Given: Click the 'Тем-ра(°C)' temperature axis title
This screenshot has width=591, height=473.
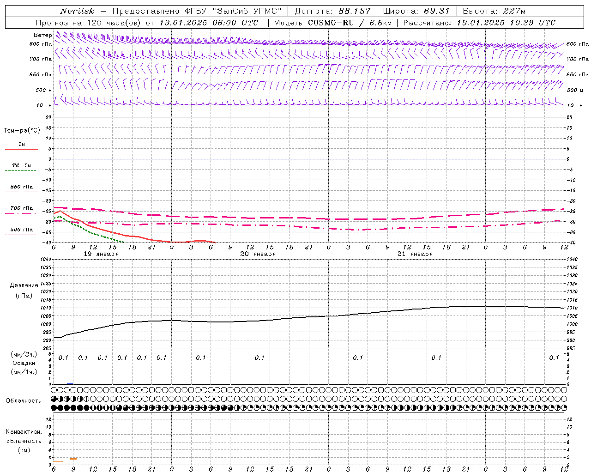Looking at the screenshot, I should click(x=22, y=131).
